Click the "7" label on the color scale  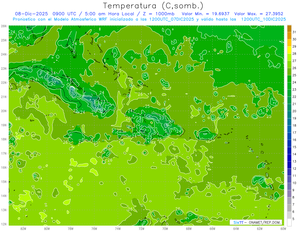[x=293, y=204]
